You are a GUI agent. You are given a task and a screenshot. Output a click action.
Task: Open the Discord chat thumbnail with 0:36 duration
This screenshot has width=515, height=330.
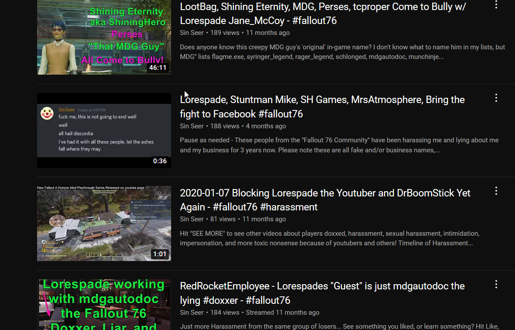pyautogui.click(x=104, y=131)
